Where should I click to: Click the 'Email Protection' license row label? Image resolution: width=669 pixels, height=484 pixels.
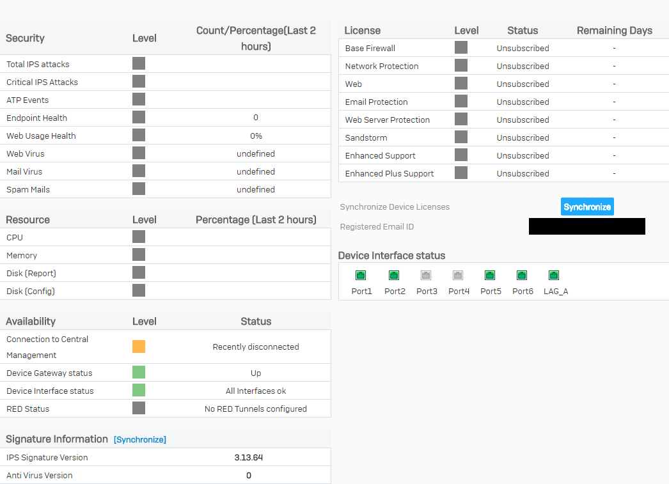click(x=376, y=102)
